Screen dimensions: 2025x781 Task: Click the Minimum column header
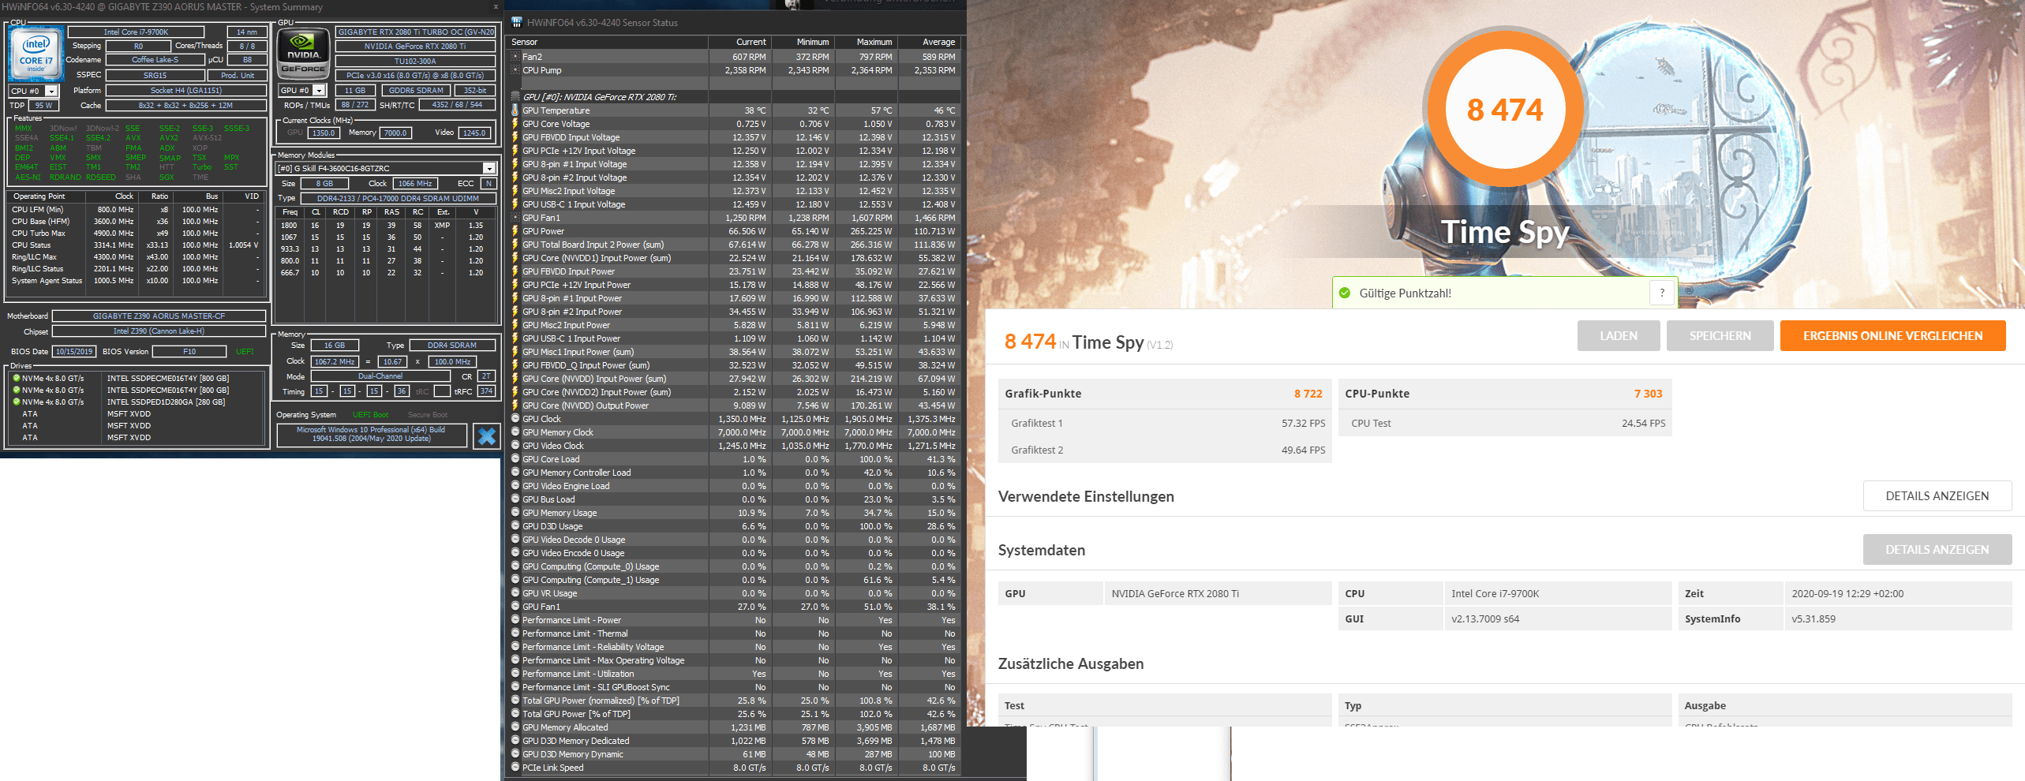803,42
